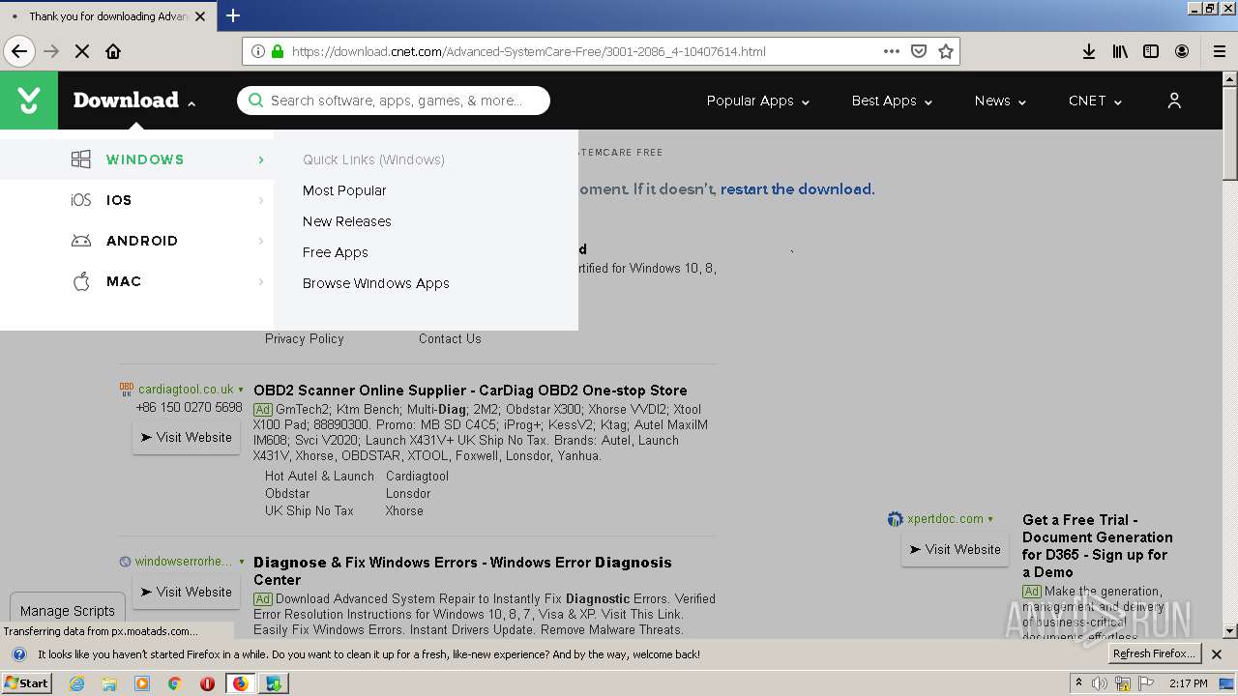Expand the CNET menu

click(x=1095, y=101)
